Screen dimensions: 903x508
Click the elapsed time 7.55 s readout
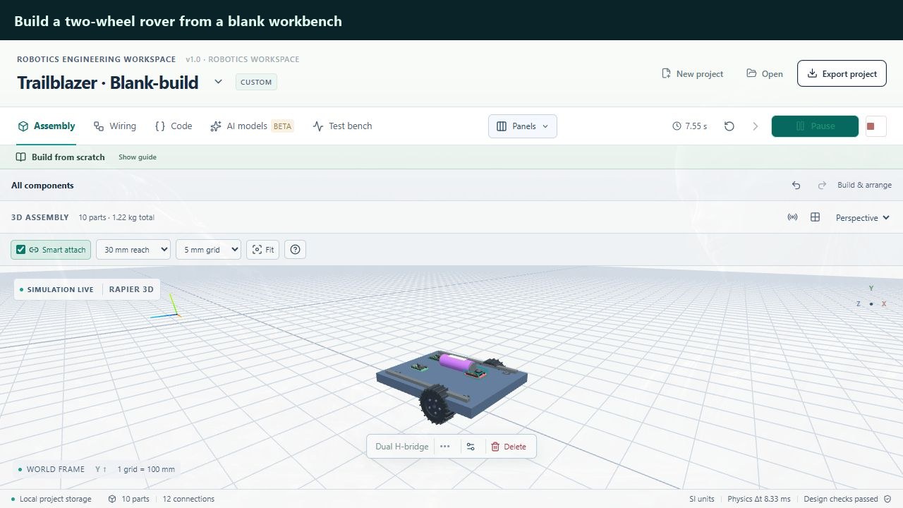pyautogui.click(x=690, y=126)
